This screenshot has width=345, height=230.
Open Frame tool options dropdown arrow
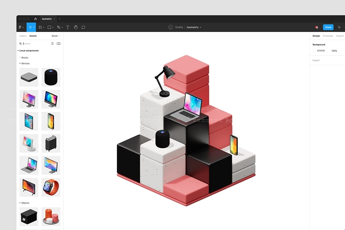coord(43,28)
